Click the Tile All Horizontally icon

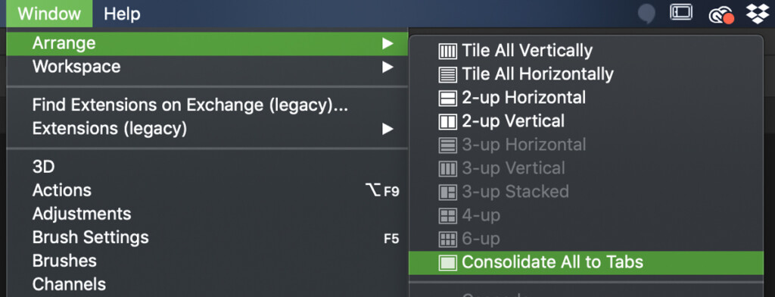[447, 75]
